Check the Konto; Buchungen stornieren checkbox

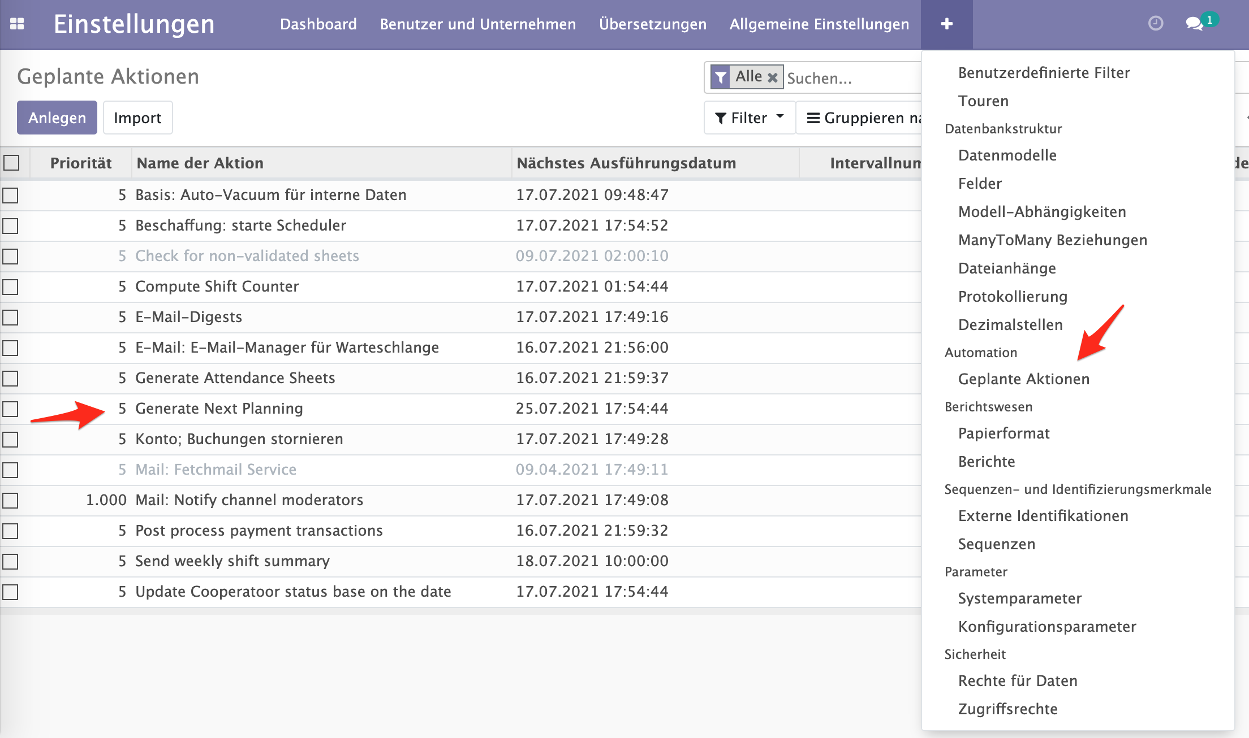coord(10,440)
